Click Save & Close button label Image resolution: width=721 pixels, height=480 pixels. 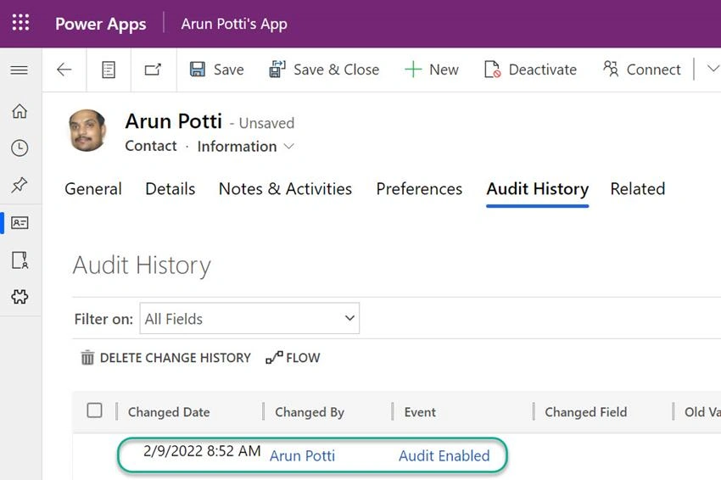tap(337, 70)
